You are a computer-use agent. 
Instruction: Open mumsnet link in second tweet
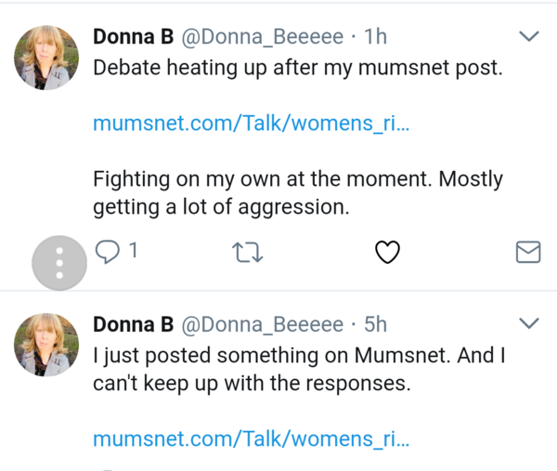(x=251, y=438)
